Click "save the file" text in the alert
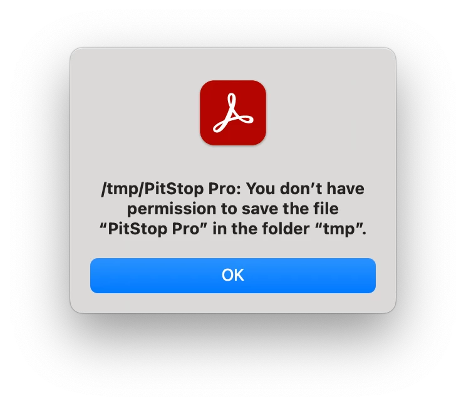Image resolution: width=466 pixels, height=406 pixels. pyautogui.click(x=290, y=209)
